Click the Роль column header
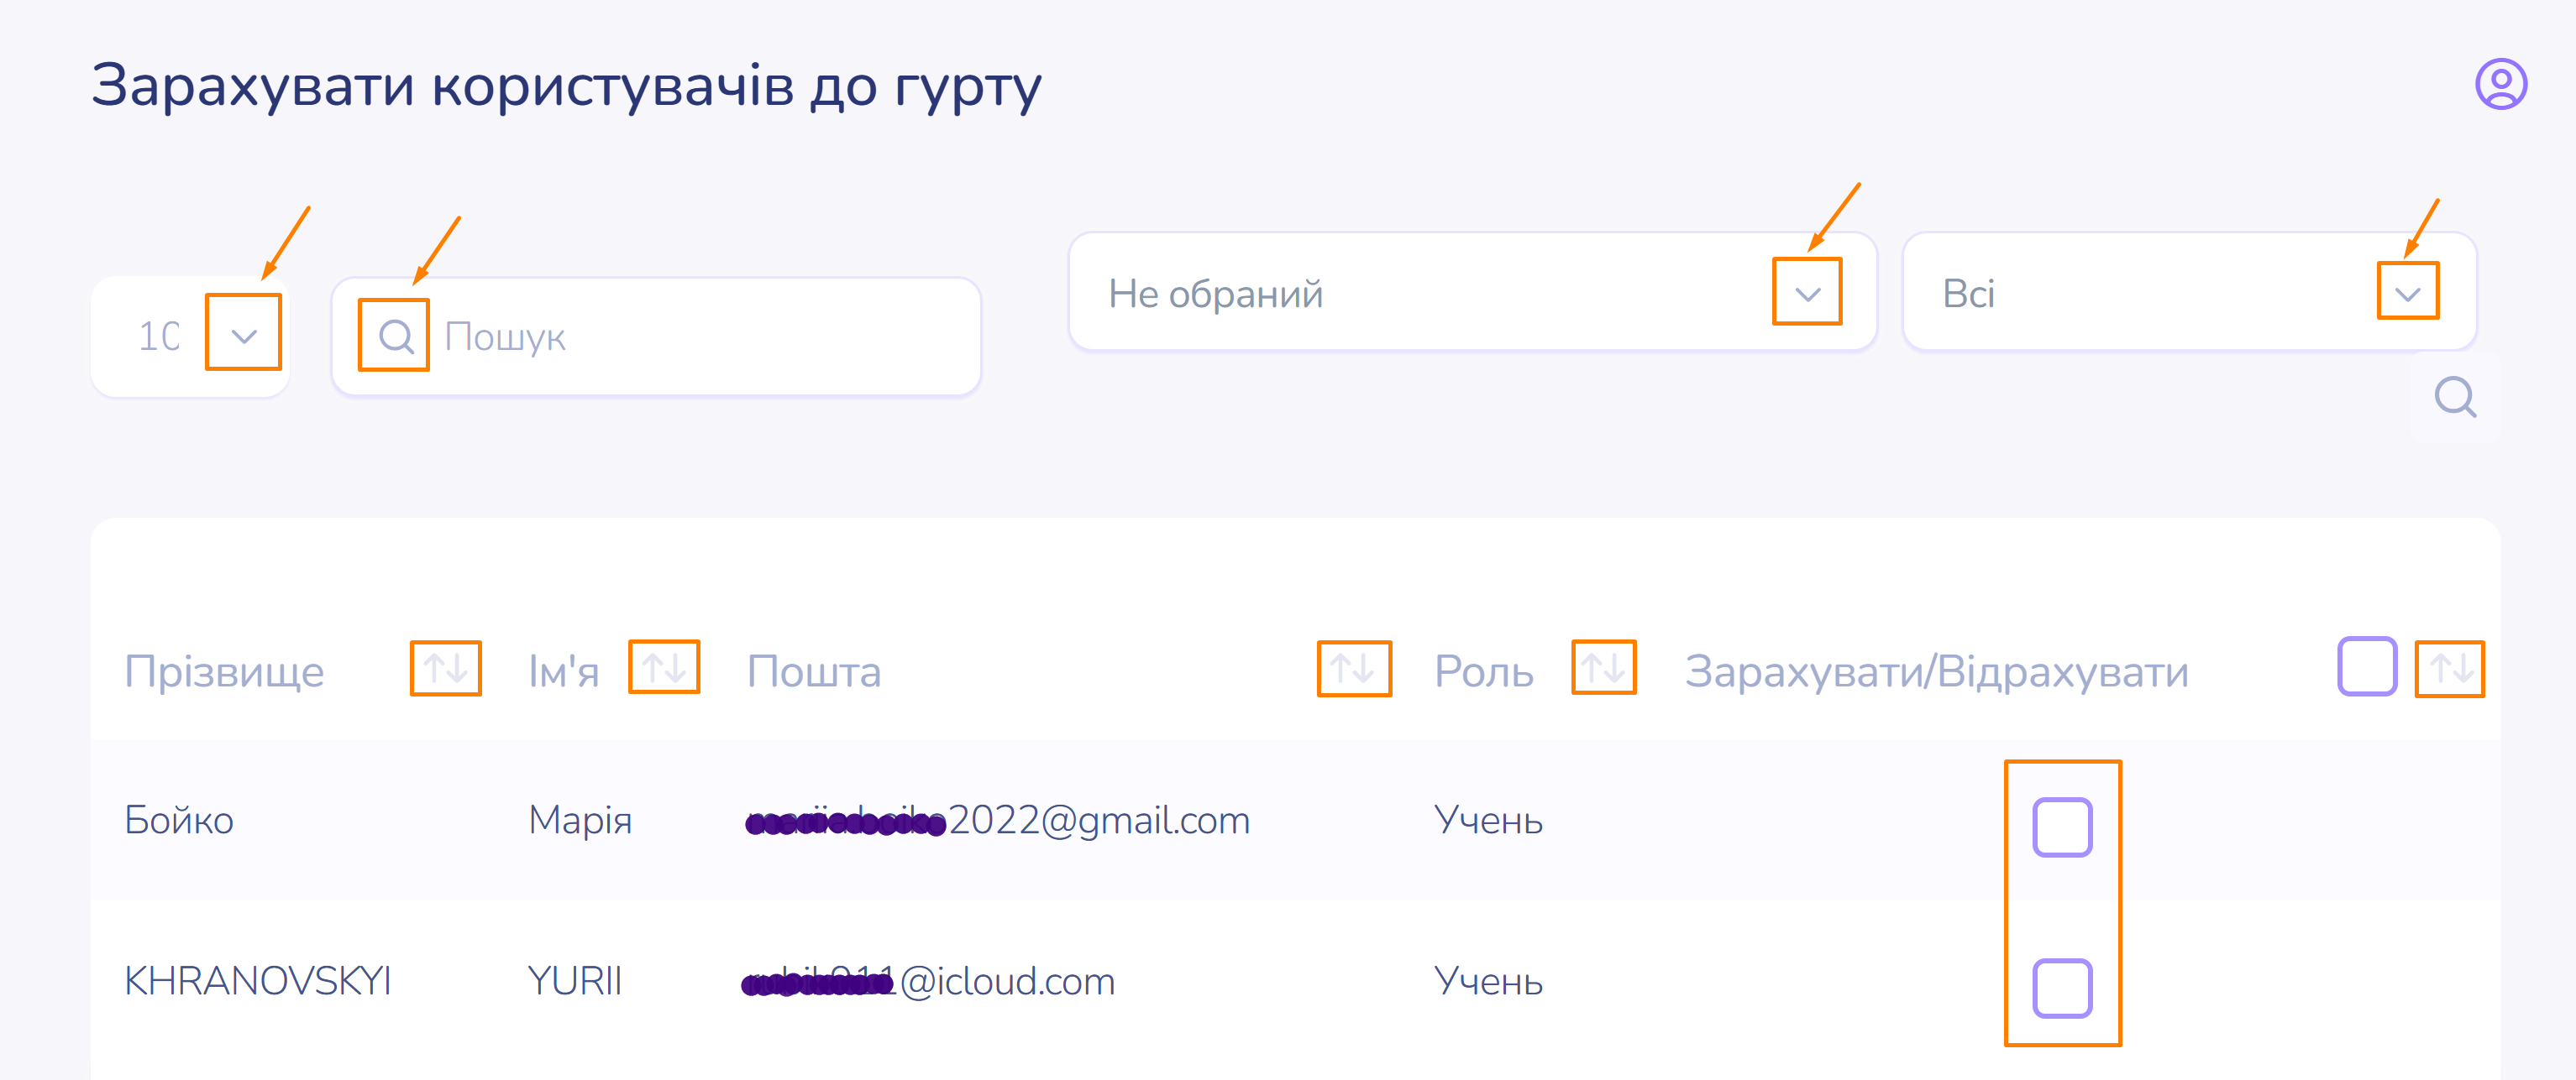The width and height of the screenshot is (2576, 1080). (1483, 671)
